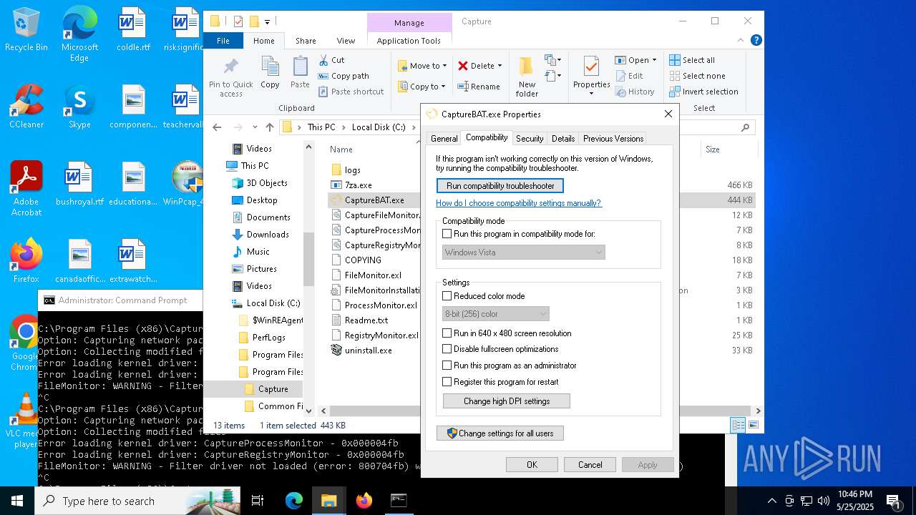Viewport: 916px width, 515px height.
Task: Switch to Security tab in Properties
Action: (530, 139)
